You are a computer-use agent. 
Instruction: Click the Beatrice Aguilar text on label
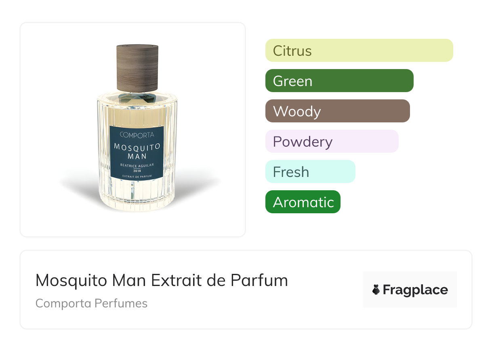[x=137, y=165]
